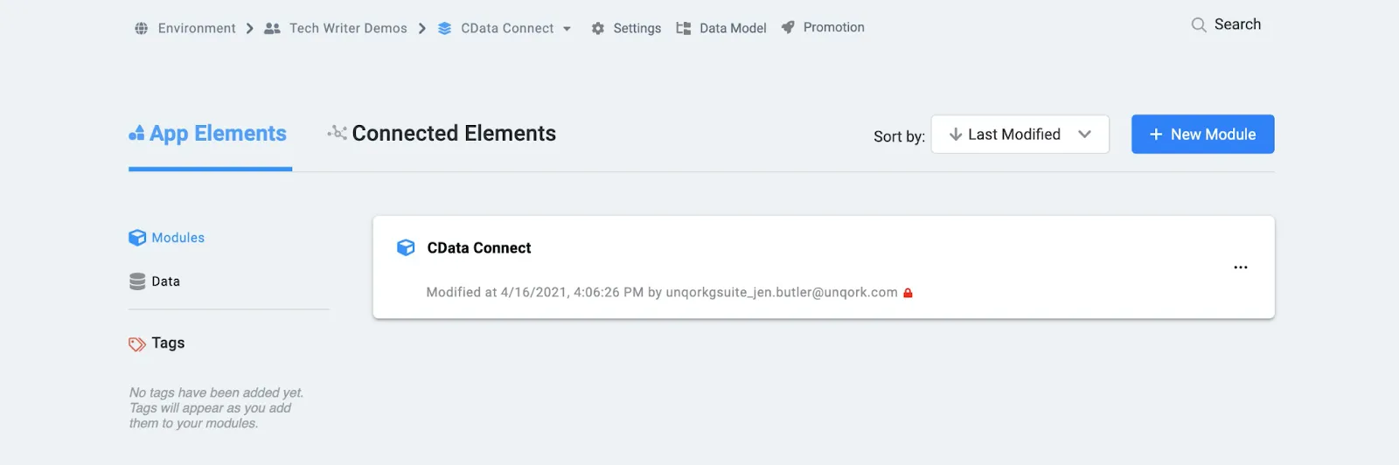The height and width of the screenshot is (465, 1399).
Task: Click the CData Connect layers icon in breadcrumb
Action: click(x=444, y=28)
